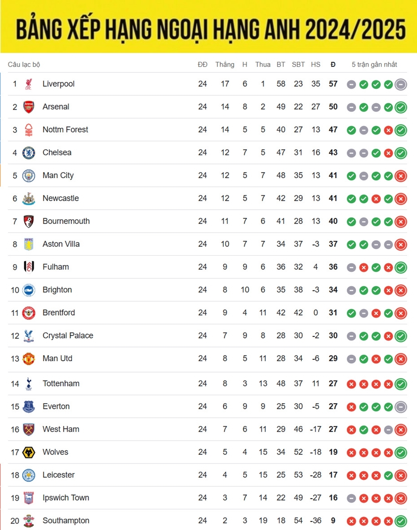Click the bold 'Đ' points column header
The height and width of the screenshot is (530, 417).
click(x=333, y=65)
